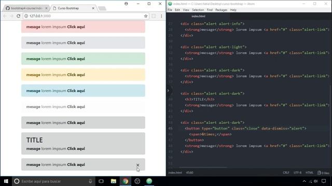Show hidden system tray icons
The height and width of the screenshot is (186, 332).
point(305,181)
